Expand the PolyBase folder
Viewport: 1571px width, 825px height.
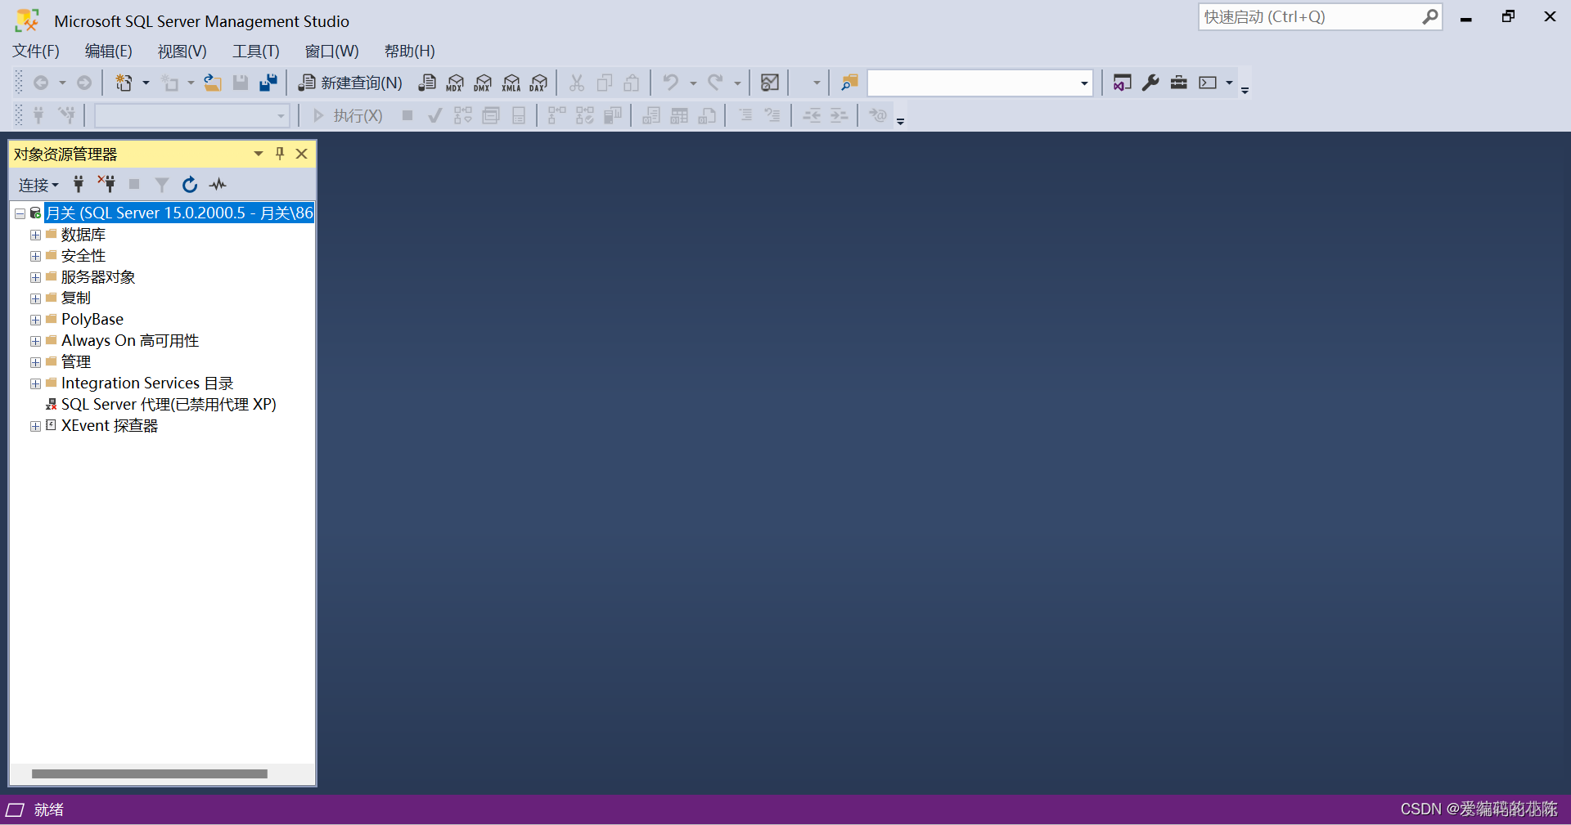35,320
